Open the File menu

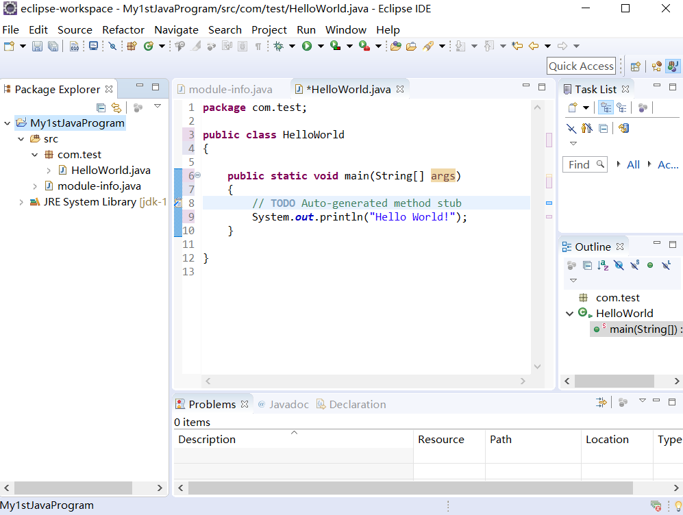(10, 30)
